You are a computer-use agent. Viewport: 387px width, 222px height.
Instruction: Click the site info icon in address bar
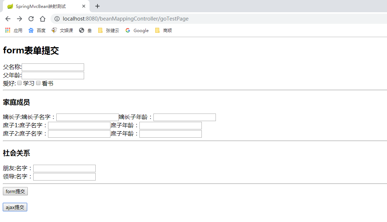[57, 19]
